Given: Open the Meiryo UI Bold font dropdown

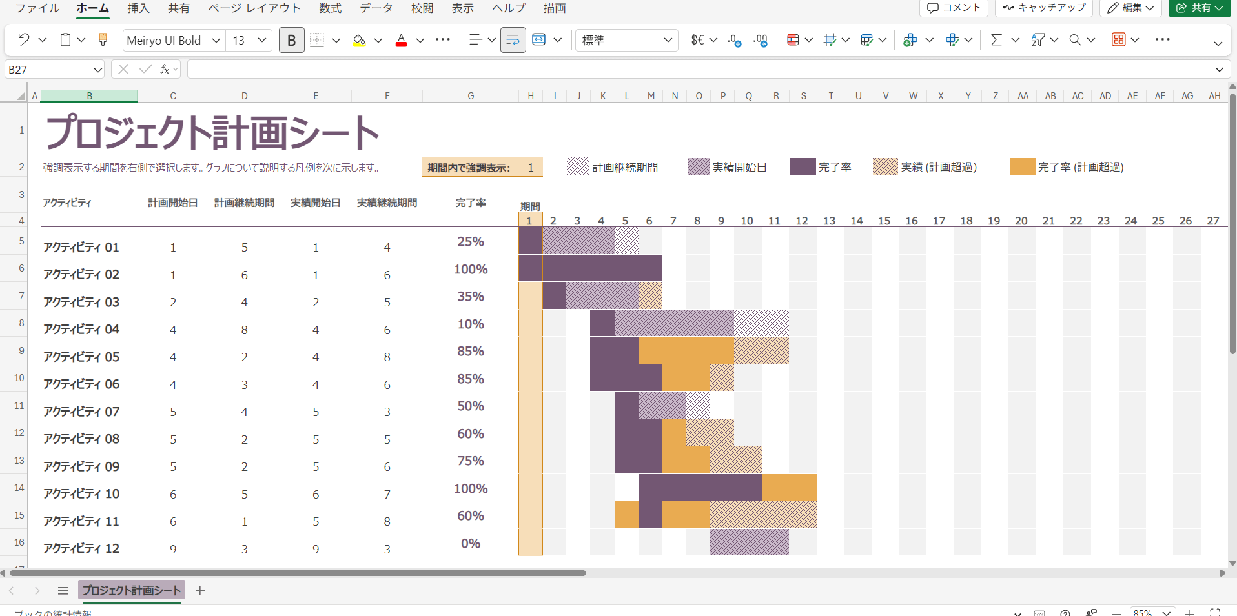Looking at the screenshot, I should coord(216,40).
